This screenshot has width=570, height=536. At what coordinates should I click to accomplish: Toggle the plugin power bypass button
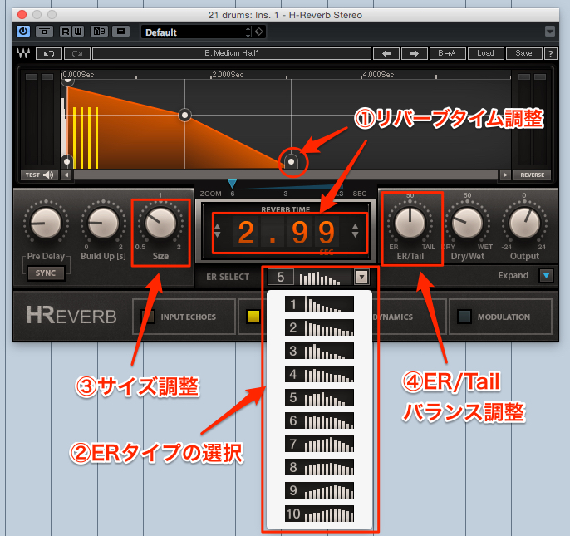(x=23, y=32)
